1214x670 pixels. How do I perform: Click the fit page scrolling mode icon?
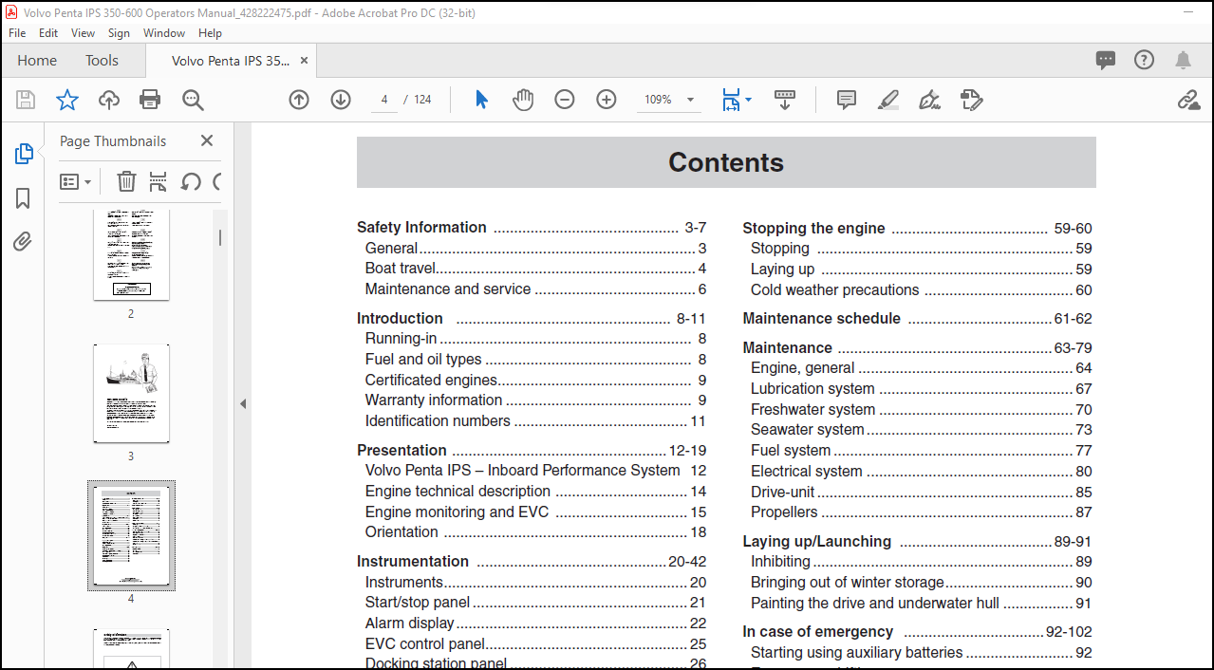point(730,100)
